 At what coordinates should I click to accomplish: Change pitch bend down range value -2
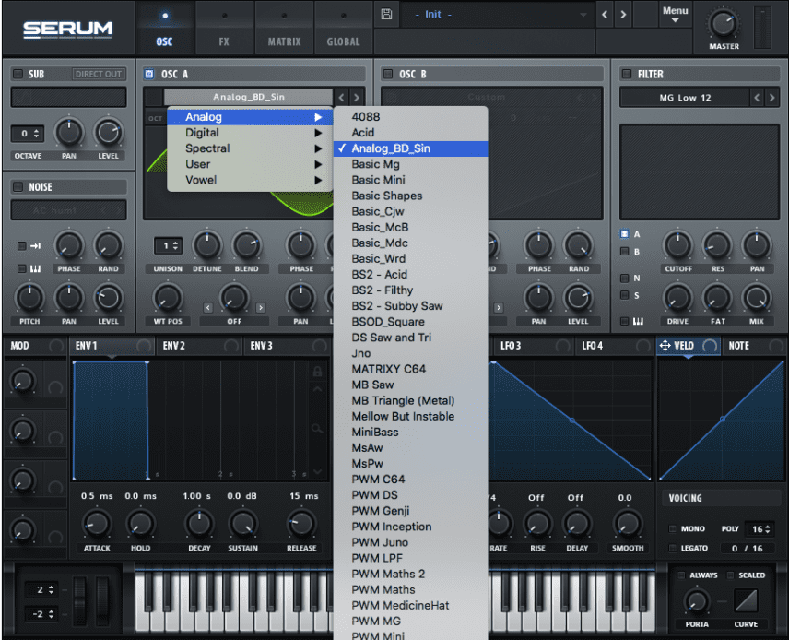[x=41, y=614]
